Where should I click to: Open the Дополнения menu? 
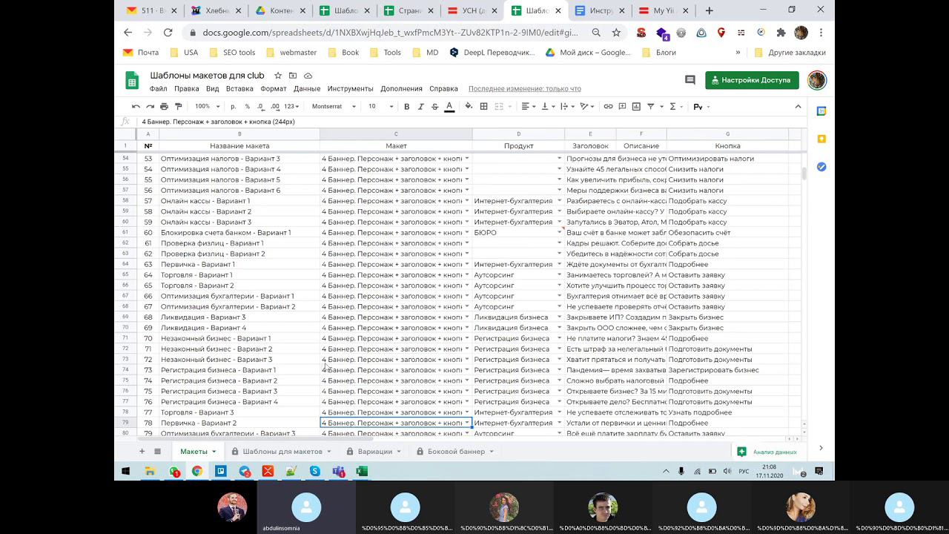click(401, 88)
